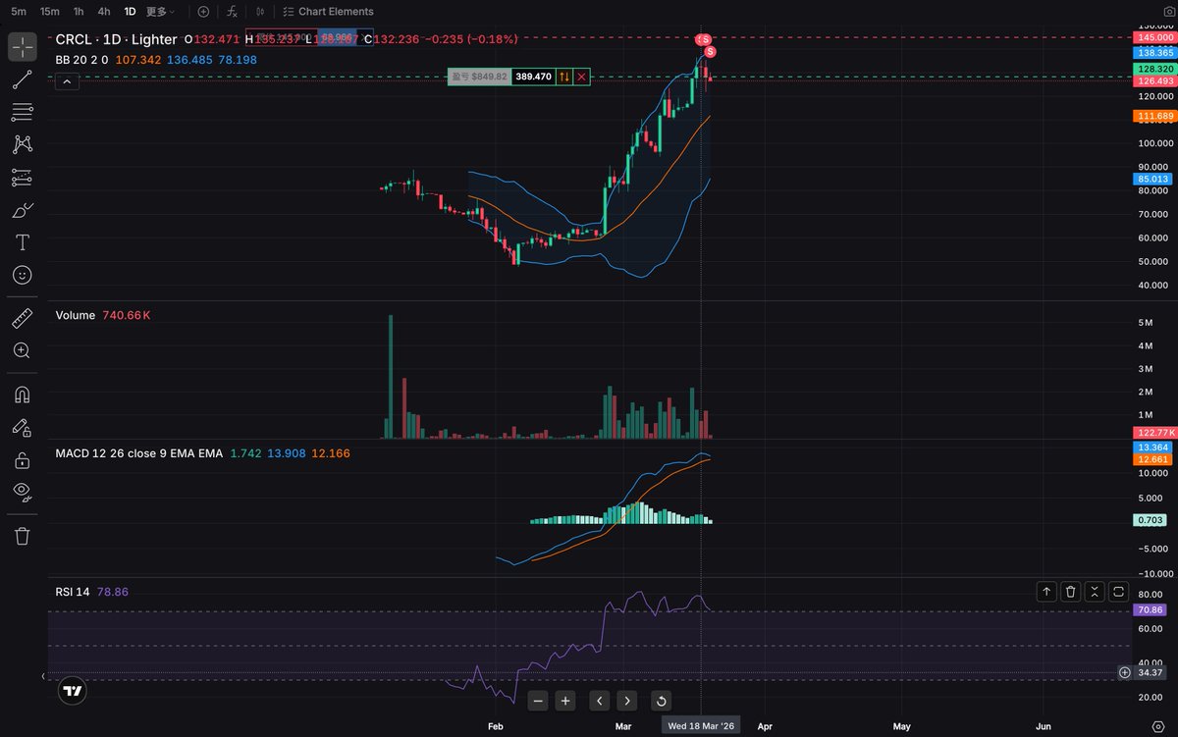Click the 389.470 order quantity label

pyautogui.click(x=533, y=77)
